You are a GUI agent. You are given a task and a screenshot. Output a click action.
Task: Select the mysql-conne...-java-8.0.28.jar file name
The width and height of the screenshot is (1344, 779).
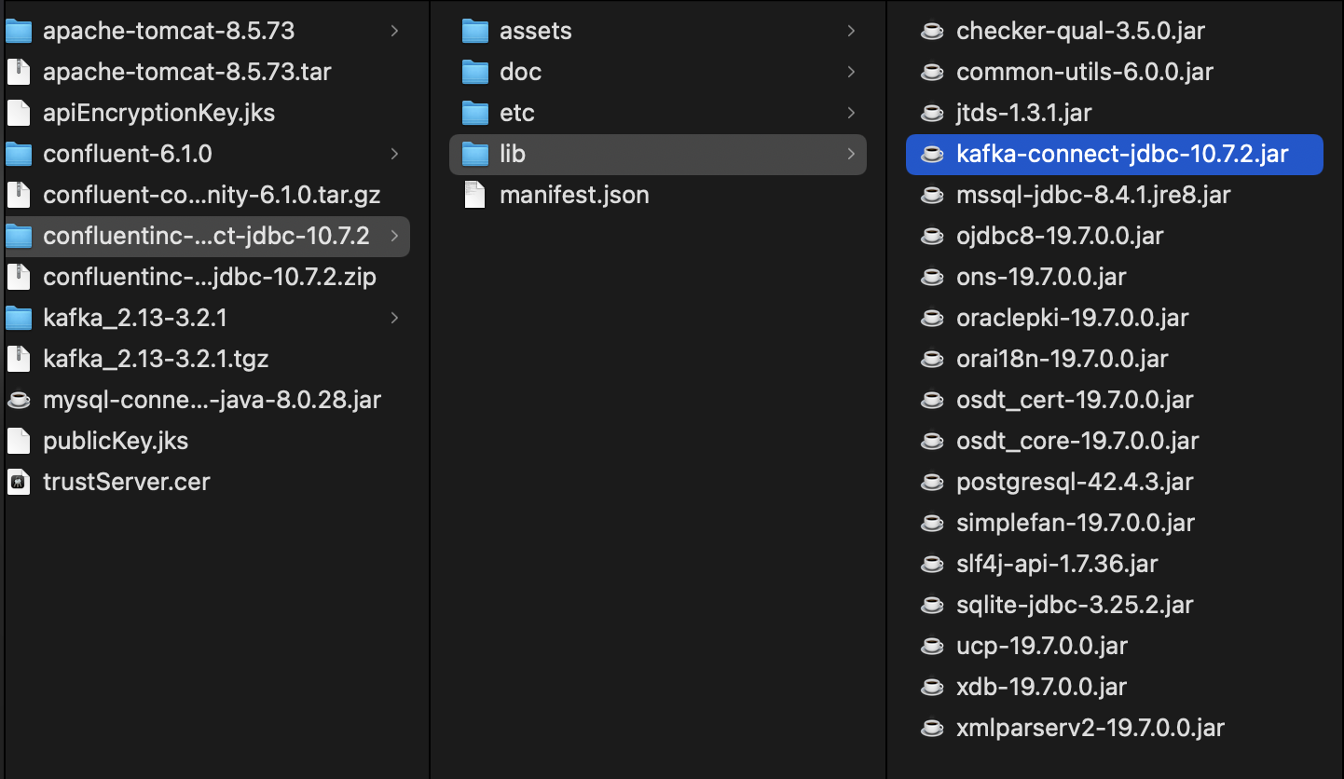tap(212, 400)
